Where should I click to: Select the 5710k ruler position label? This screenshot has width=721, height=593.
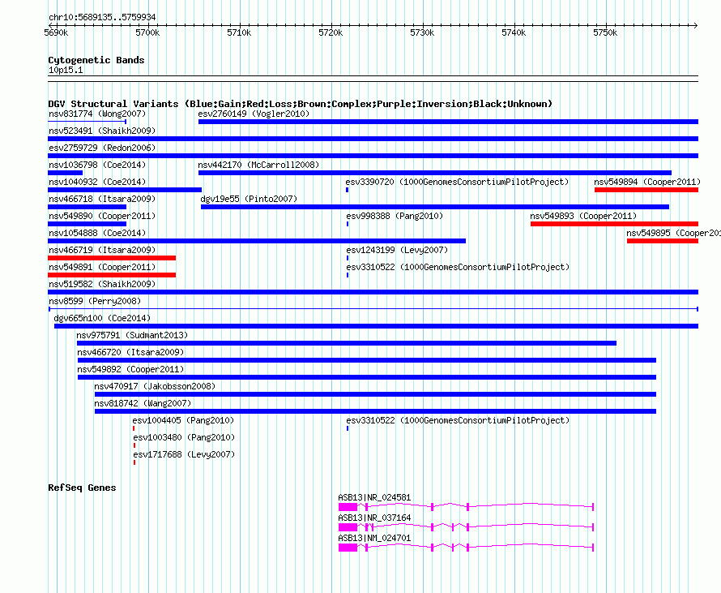(x=239, y=32)
